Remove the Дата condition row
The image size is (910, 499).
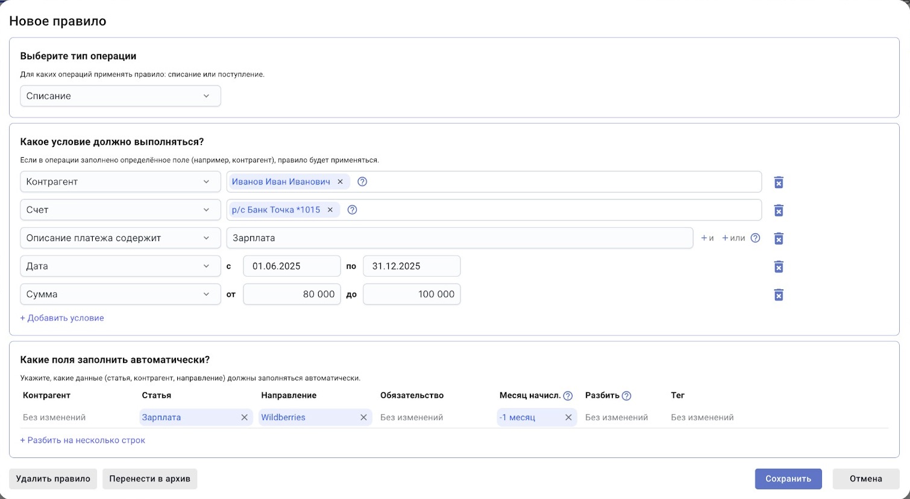[778, 266]
